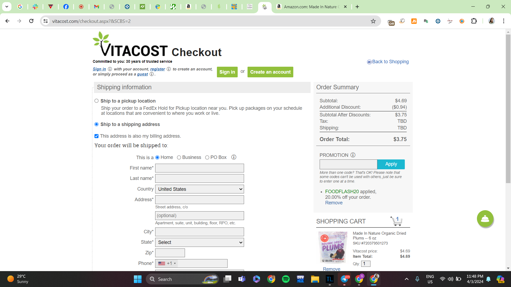Focus the City field

click(200, 232)
